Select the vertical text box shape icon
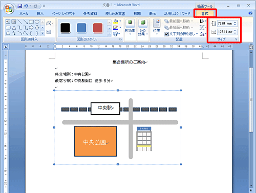Image resolution: width=256 pixels, height=193 pixels. coord(14,22)
